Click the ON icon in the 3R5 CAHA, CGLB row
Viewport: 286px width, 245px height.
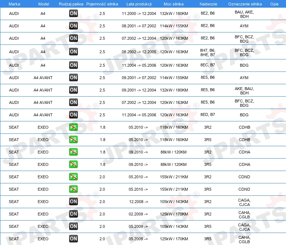pos(74,238)
